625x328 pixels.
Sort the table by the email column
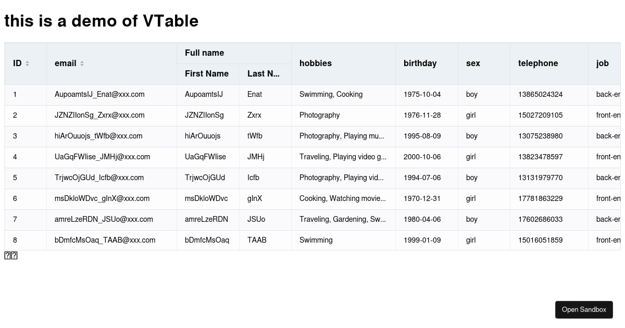point(66,63)
